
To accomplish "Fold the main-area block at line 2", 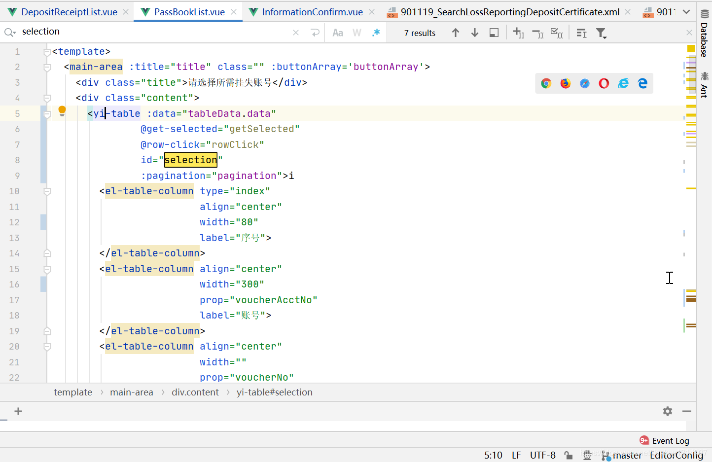I will click(47, 67).
